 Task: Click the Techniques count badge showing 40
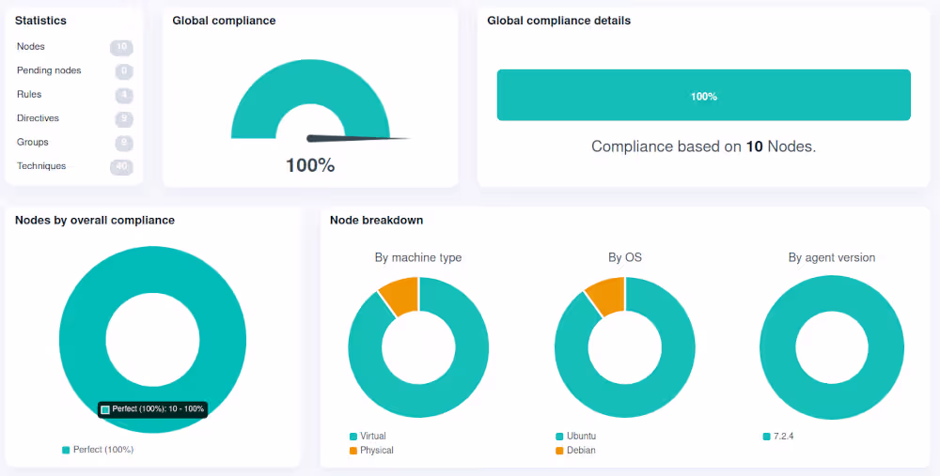121,167
